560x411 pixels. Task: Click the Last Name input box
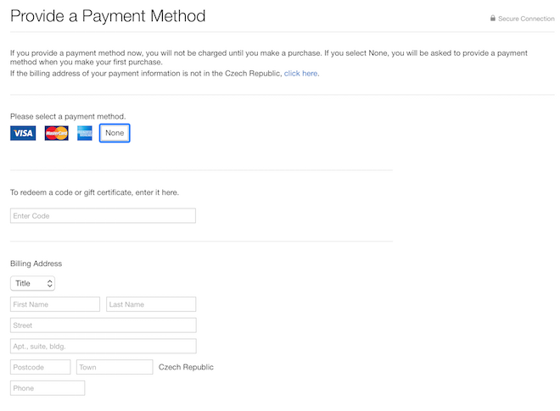tap(151, 304)
